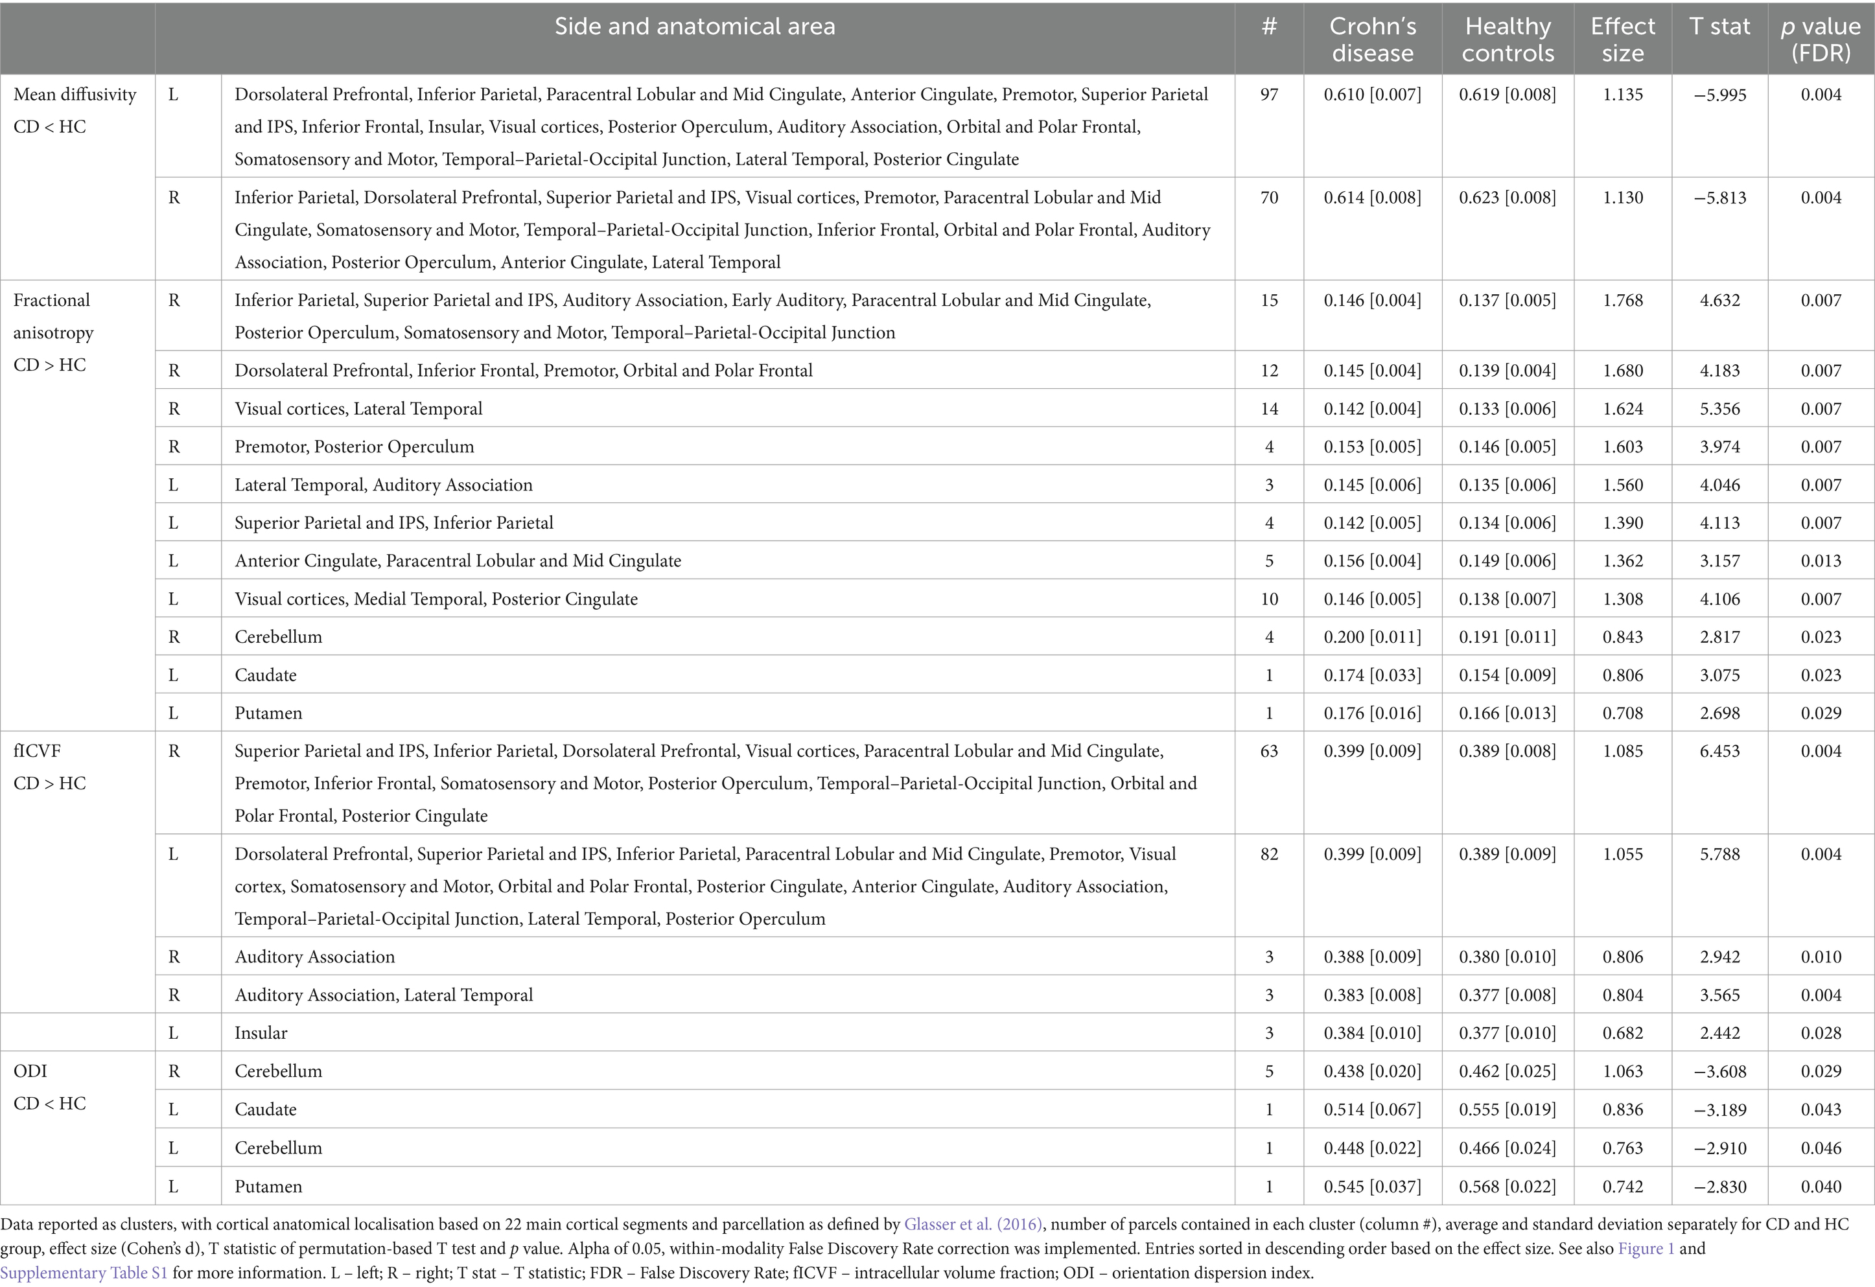Click the effect size value 1.680
The height and width of the screenshot is (1287, 1875).
click(1622, 371)
